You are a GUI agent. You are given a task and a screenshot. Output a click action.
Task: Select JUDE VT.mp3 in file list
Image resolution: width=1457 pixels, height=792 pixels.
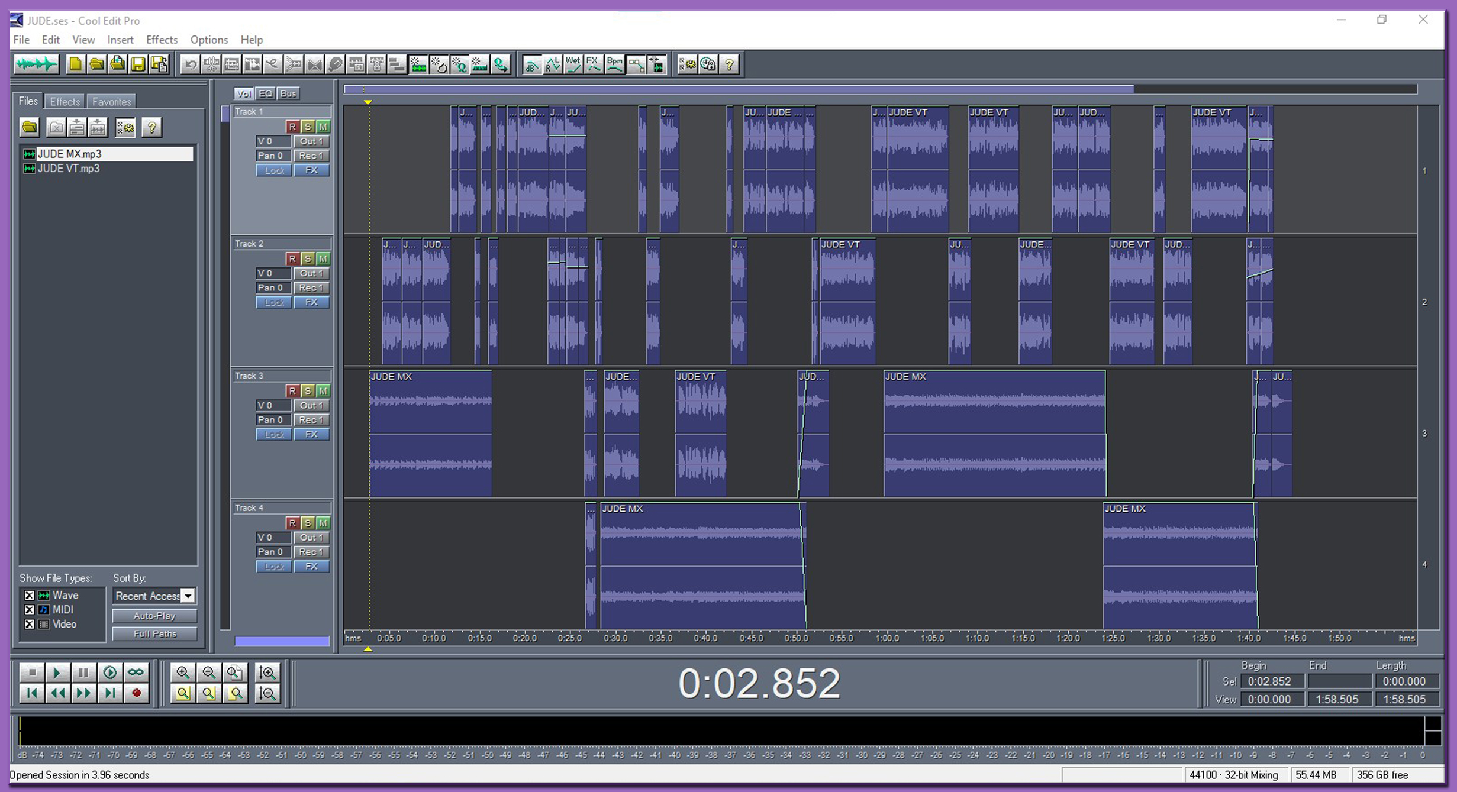click(69, 169)
